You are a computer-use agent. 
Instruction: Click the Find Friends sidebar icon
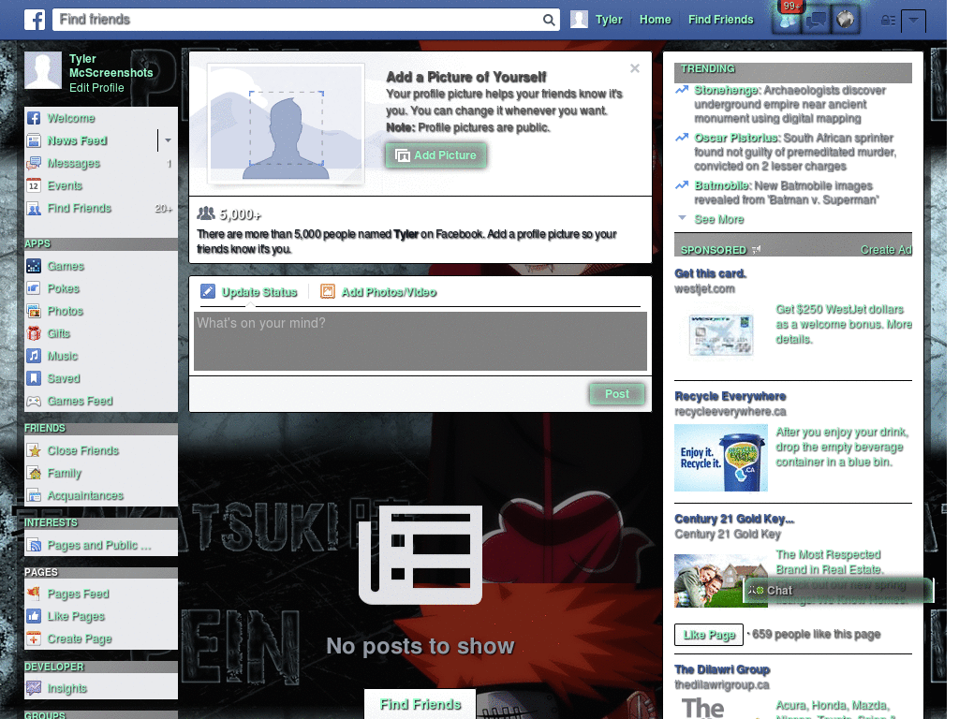(34, 209)
